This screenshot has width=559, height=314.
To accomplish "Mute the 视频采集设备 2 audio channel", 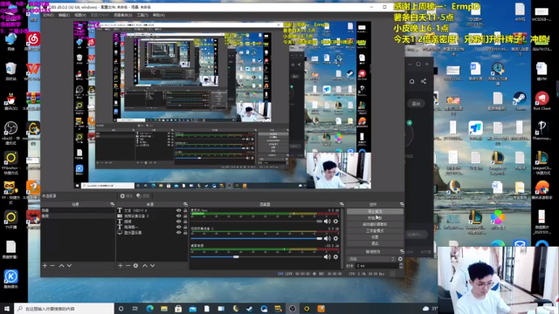I will 327,238.
